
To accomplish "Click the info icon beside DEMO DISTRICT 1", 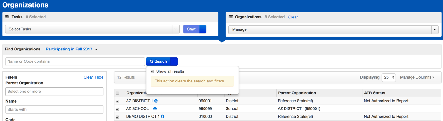I will pyautogui.click(x=162, y=117).
